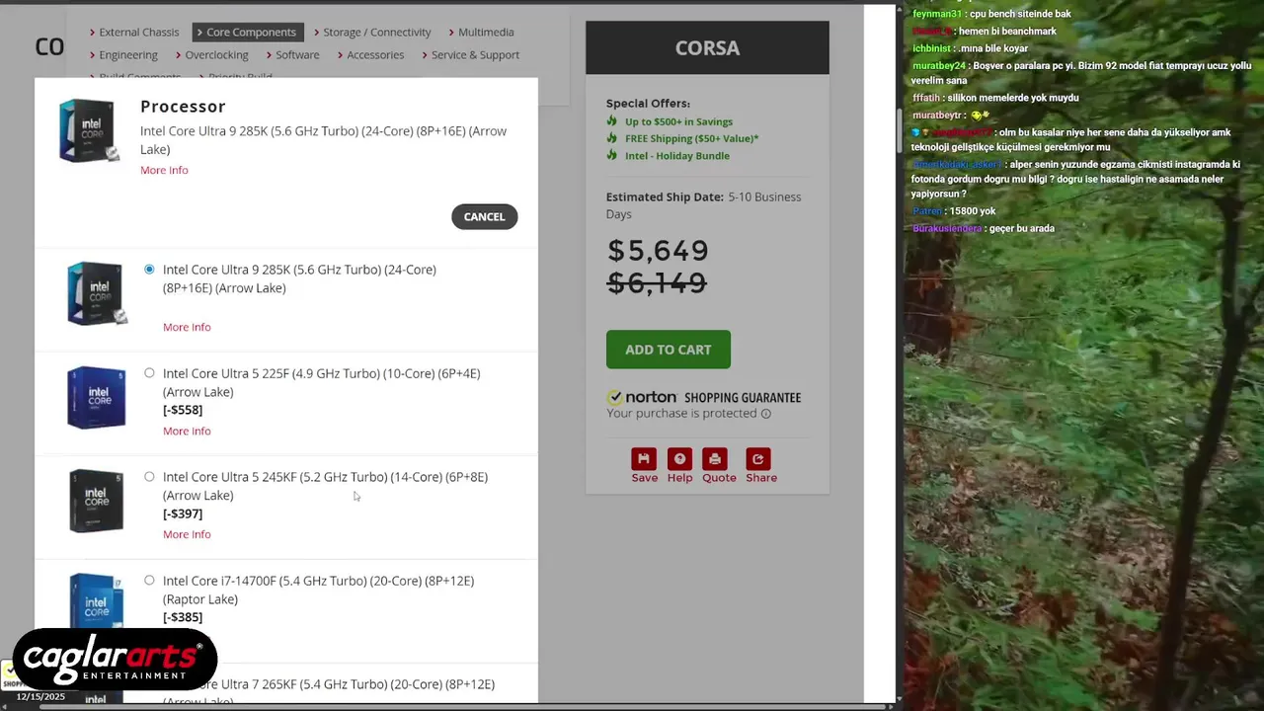Image resolution: width=1264 pixels, height=711 pixels.
Task: Open the Overclocking category tab
Action: pos(211,55)
